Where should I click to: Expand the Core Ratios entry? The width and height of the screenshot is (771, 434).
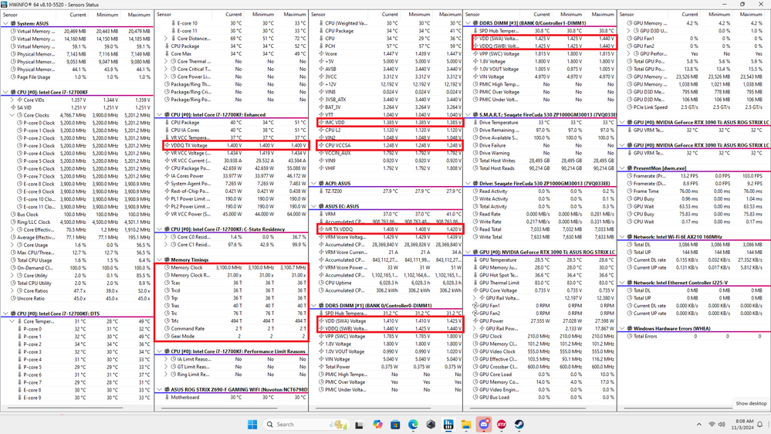12,291
